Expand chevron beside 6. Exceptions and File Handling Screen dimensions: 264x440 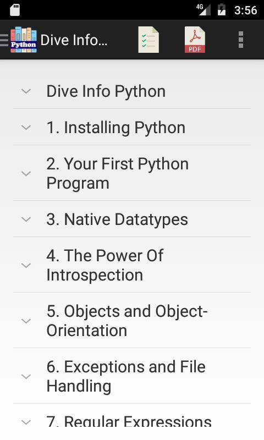coord(26,376)
